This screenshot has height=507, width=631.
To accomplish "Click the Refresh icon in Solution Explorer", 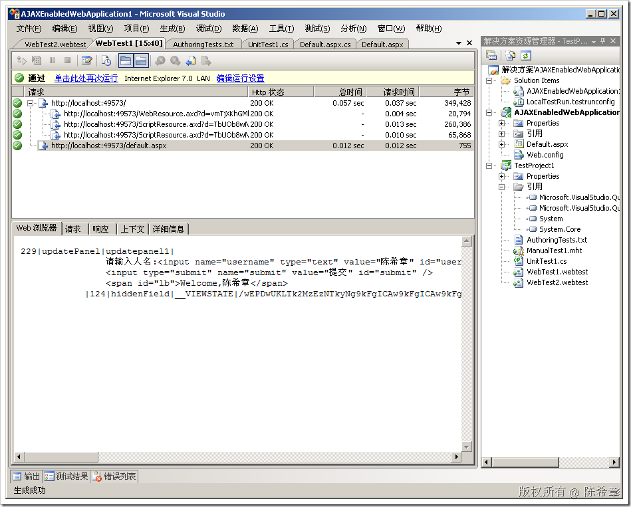I will [525, 55].
